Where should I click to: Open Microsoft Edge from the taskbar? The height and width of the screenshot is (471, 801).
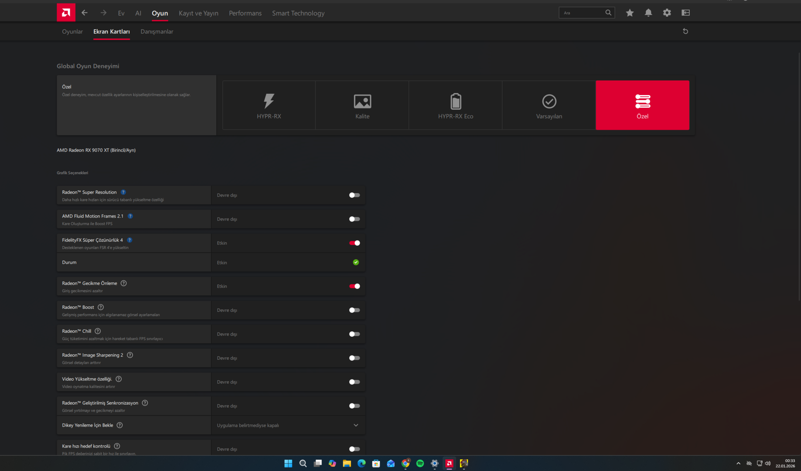[x=361, y=463]
